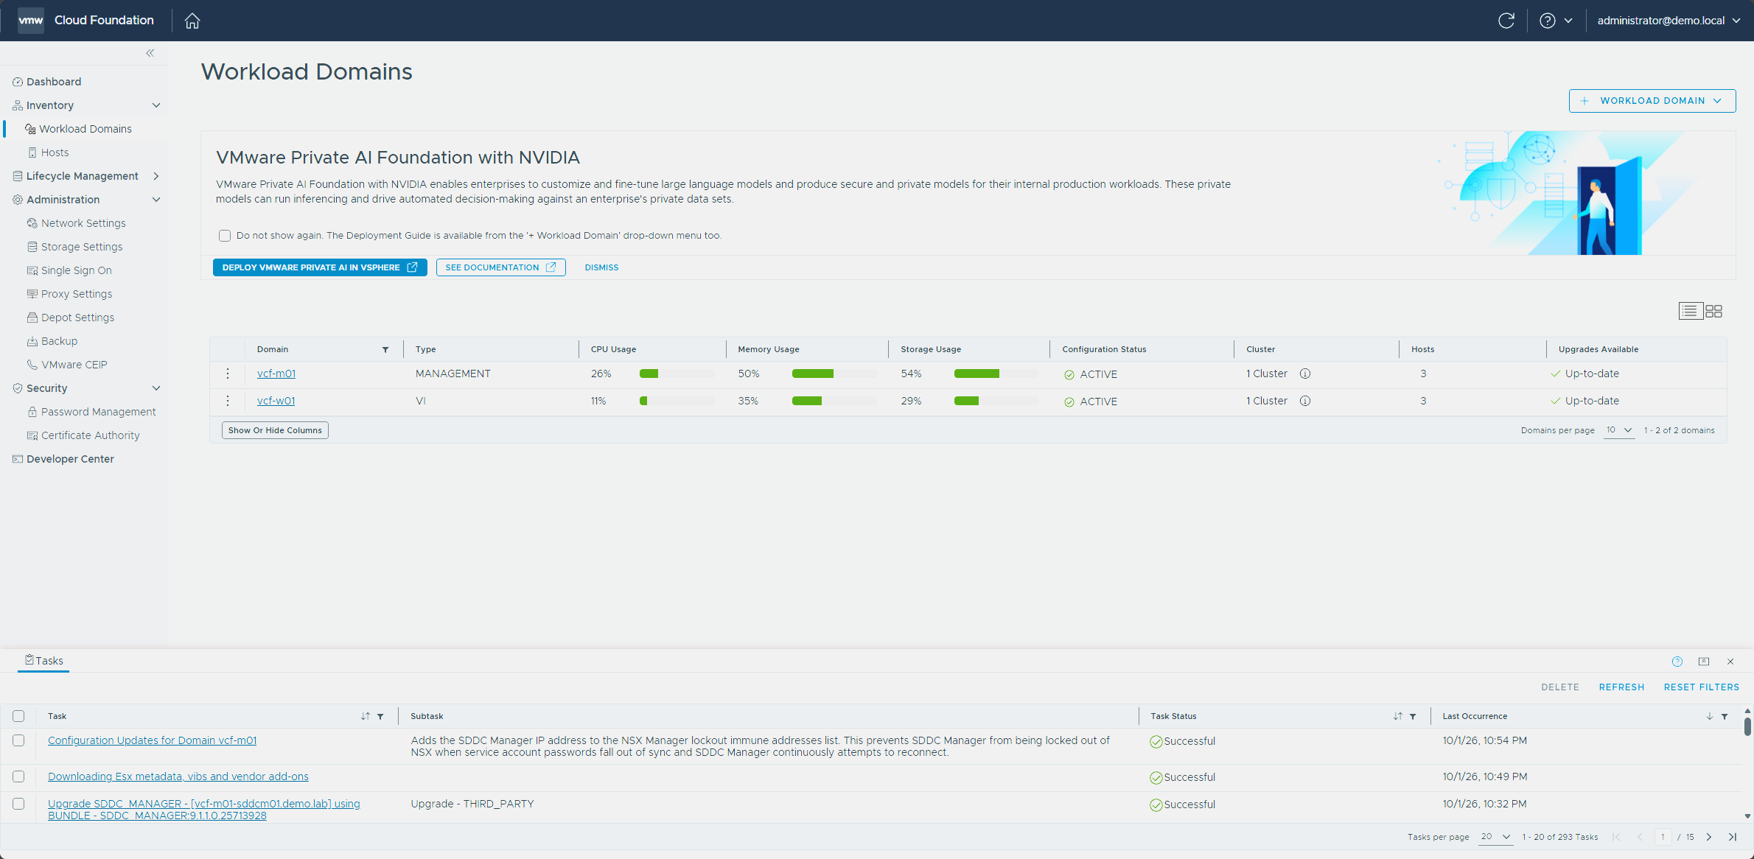Select the Tasks tab
The image size is (1754, 859).
[43, 661]
